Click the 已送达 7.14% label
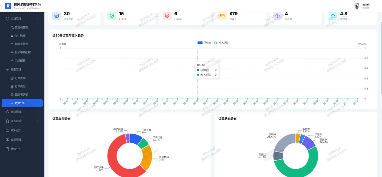This screenshot has height=177, width=382. tap(262, 156)
